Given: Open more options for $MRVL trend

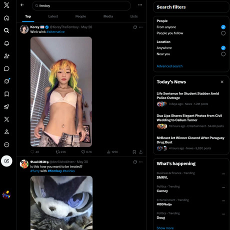Looking at the screenshot, I should tap(223, 174).
